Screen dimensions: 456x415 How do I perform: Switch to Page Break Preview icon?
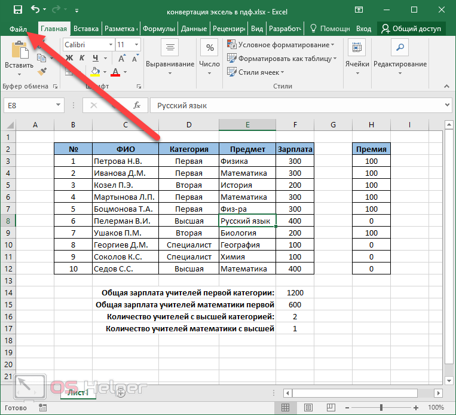click(331, 408)
